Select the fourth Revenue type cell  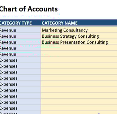pos(20,48)
